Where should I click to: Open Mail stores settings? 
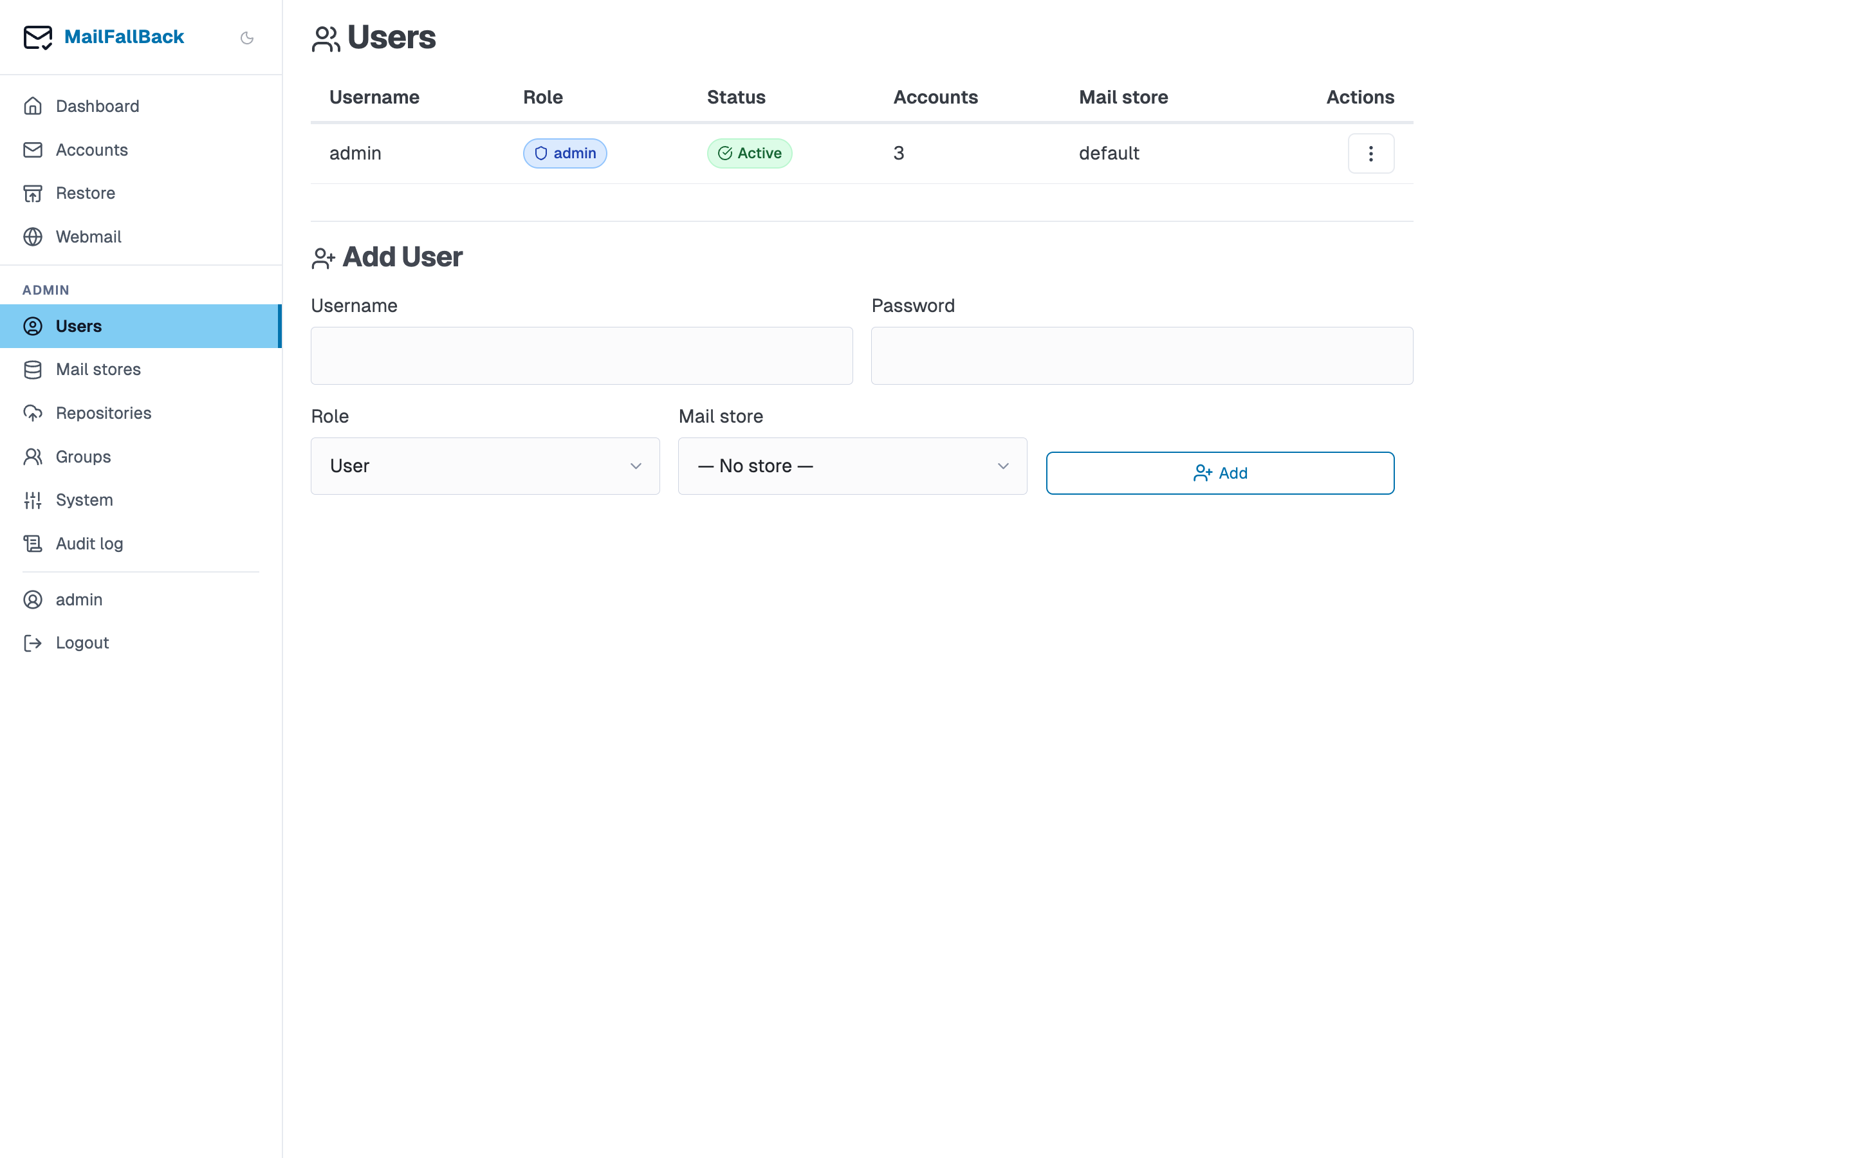click(x=141, y=370)
